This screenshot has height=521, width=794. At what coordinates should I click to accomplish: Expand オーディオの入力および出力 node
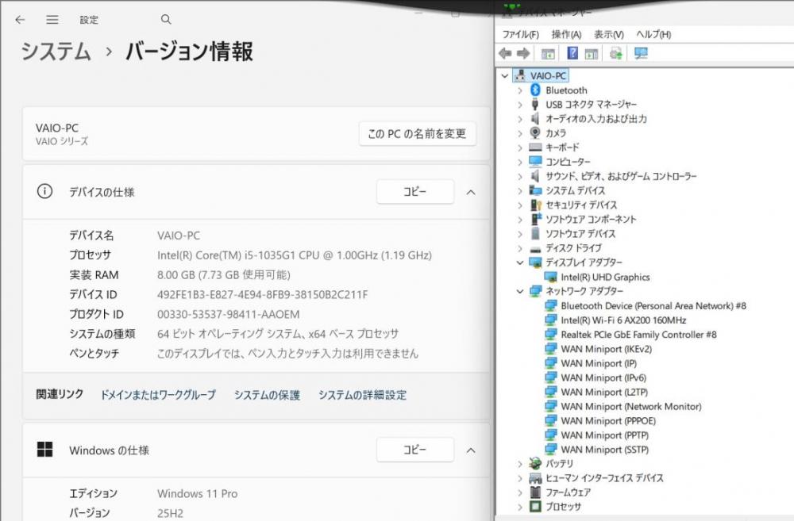pos(519,120)
